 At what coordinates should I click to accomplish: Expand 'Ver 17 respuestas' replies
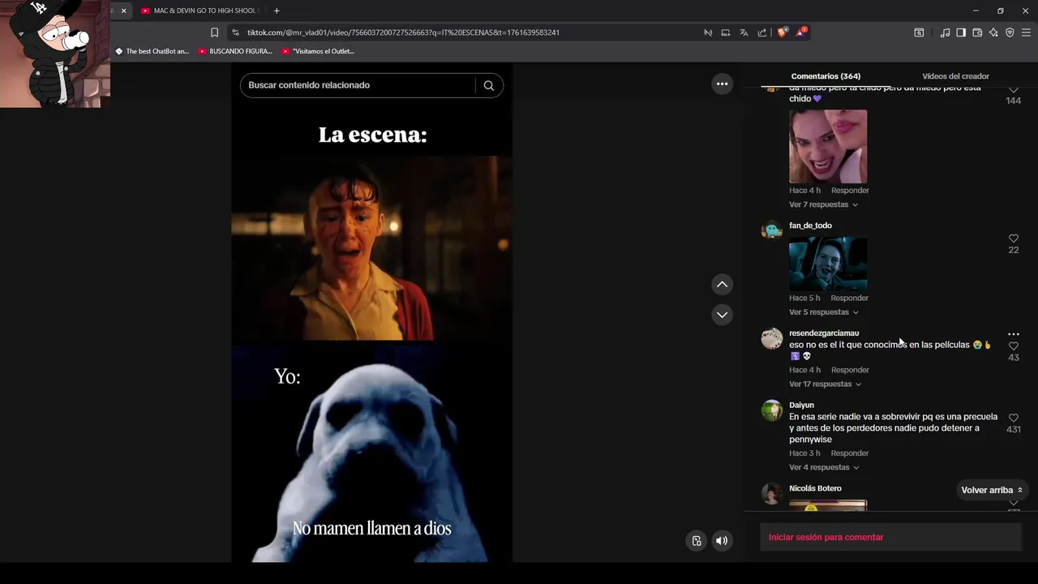click(826, 384)
